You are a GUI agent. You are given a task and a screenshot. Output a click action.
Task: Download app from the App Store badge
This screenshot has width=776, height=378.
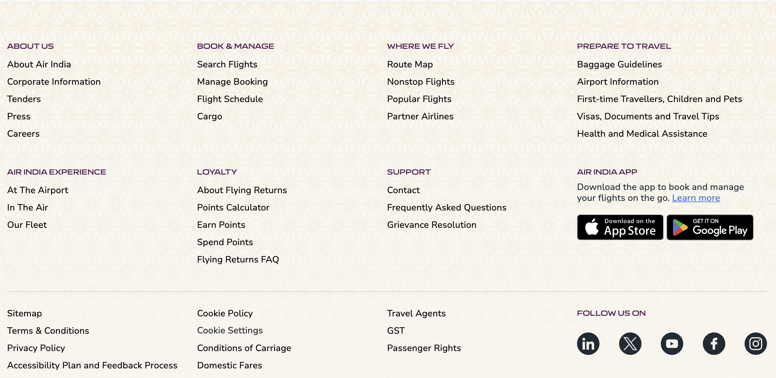pyautogui.click(x=620, y=227)
